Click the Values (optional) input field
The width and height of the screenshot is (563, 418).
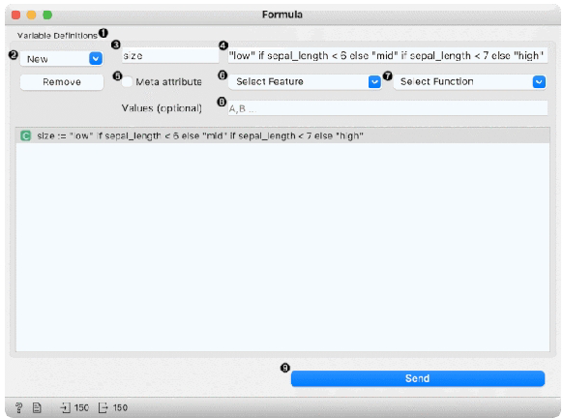tap(388, 108)
